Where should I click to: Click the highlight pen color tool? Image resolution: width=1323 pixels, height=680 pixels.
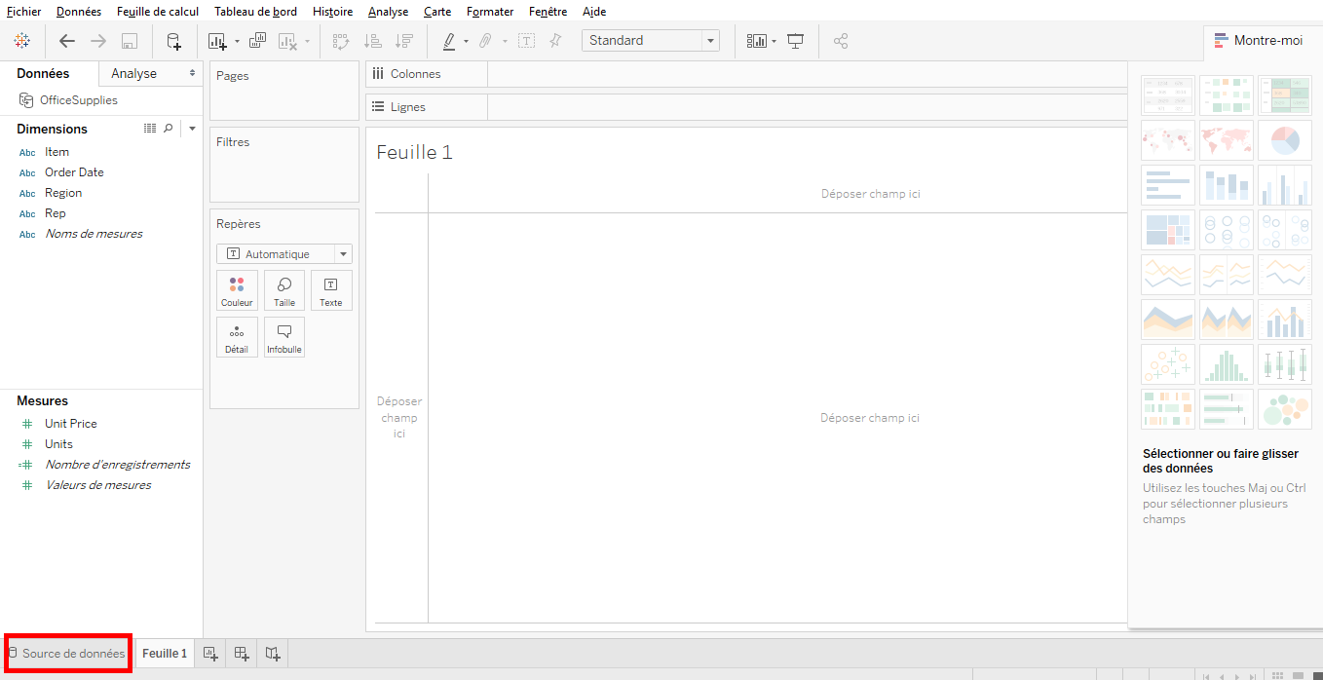[x=449, y=40]
